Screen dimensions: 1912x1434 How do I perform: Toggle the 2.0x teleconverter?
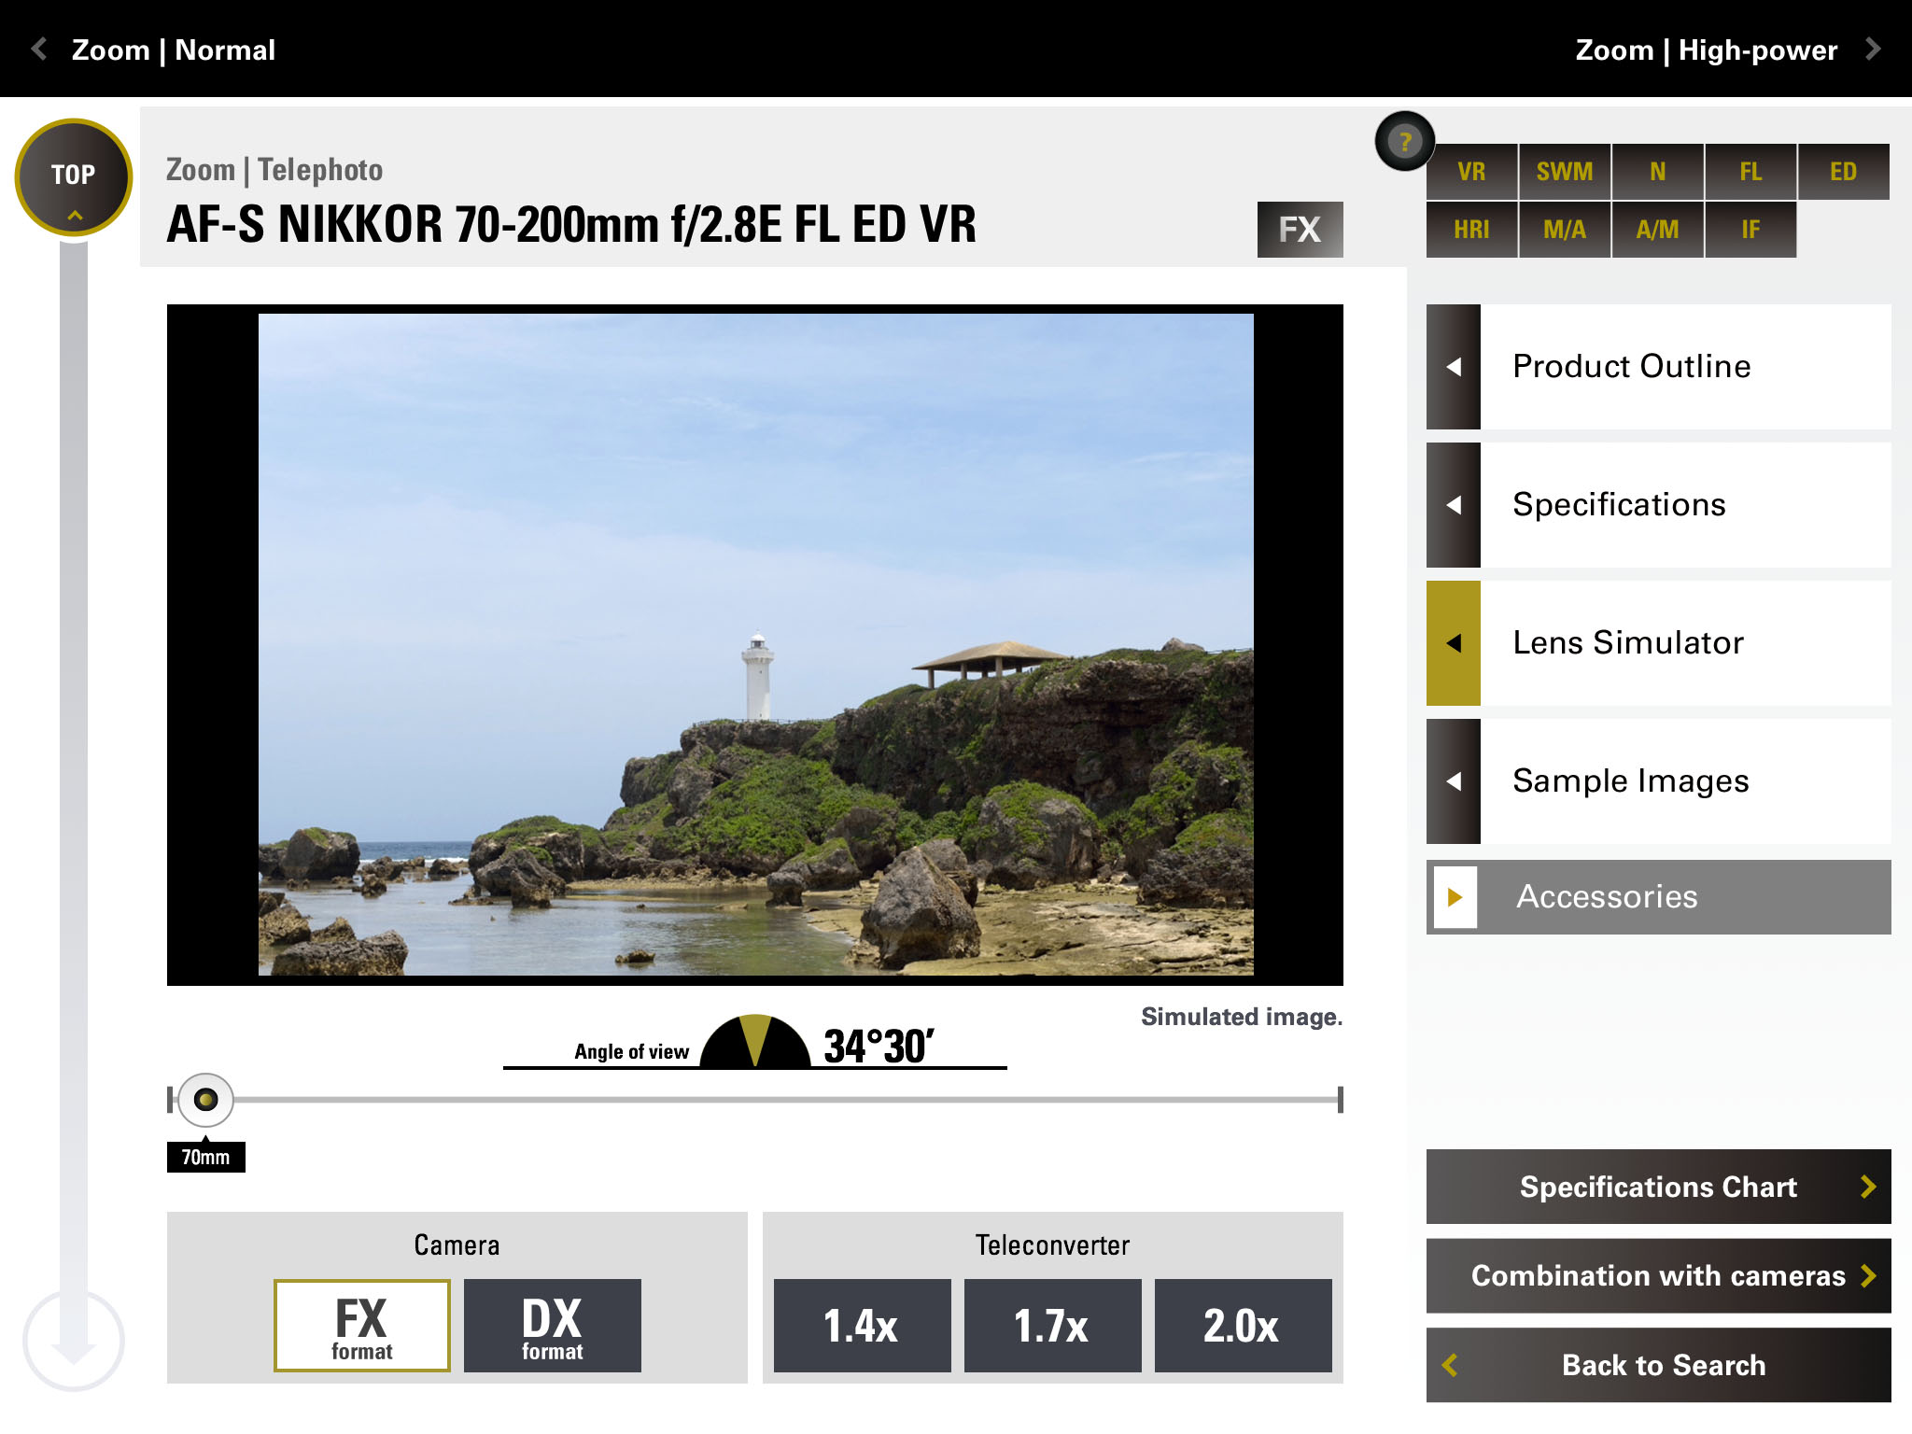click(1243, 1326)
